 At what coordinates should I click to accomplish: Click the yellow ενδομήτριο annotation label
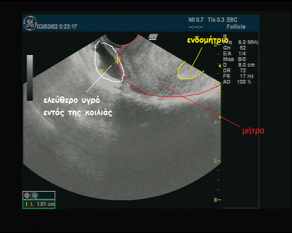[x=208, y=40]
